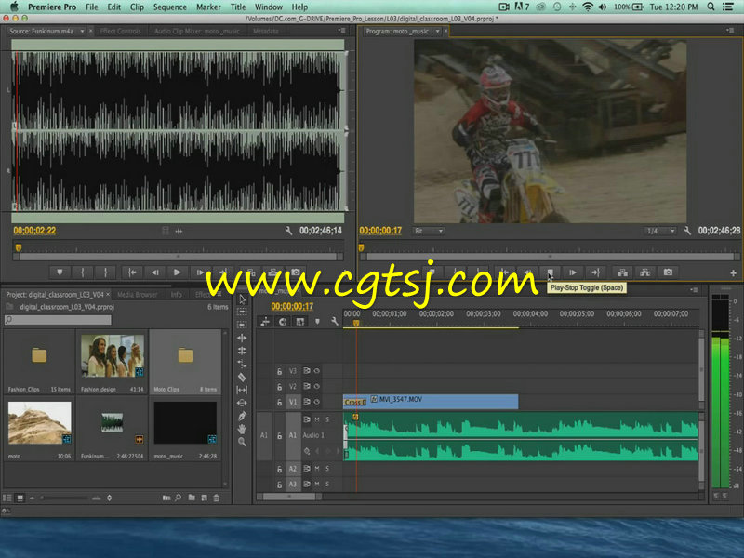Switch to Effect Controls tab
This screenshot has height=558, width=744.
[x=120, y=32]
